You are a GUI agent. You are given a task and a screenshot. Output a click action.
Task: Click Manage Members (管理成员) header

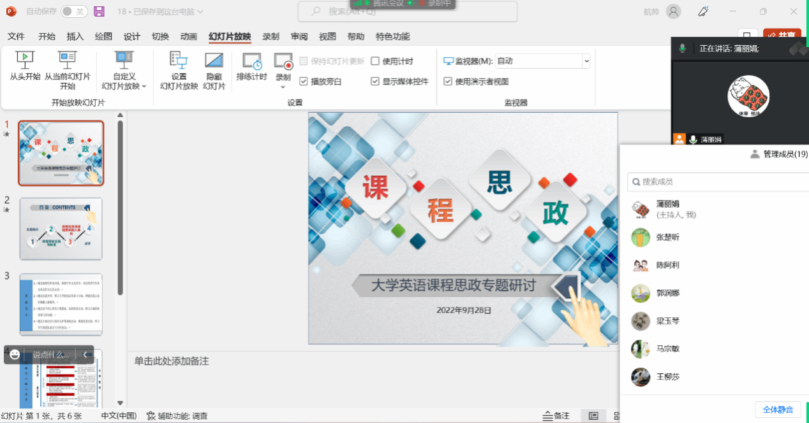(779, 154)
